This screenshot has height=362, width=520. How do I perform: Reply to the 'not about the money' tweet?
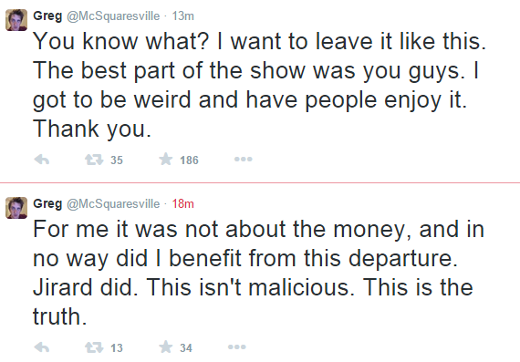pyautogui.click(x=42, y=347)
